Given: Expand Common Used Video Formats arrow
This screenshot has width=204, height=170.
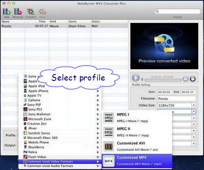Looking at the screenshot, I should coord(98,161).
